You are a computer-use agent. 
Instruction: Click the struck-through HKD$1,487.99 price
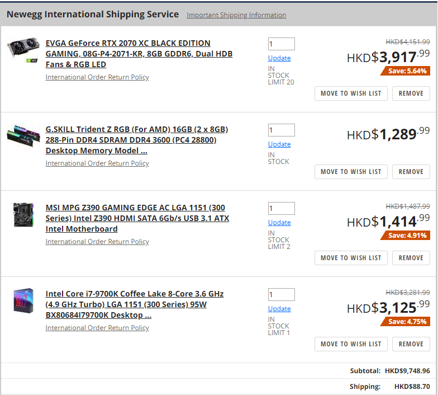[408, 206]
